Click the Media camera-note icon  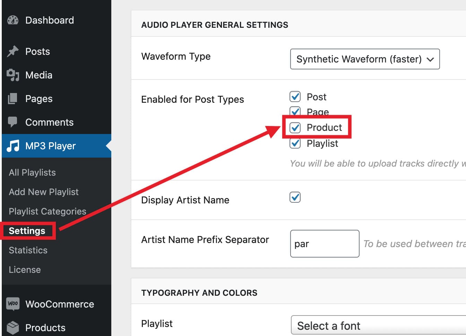pyautogui.click(x=13, y=75)
